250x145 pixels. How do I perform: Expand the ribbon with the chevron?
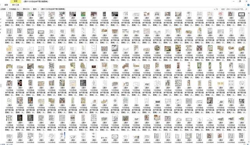246,5
